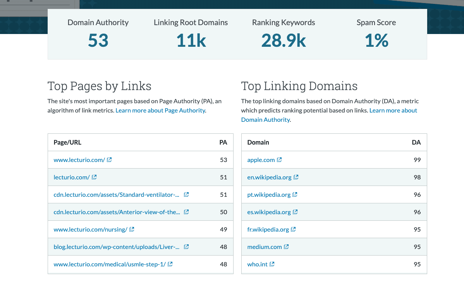Open blog.lecturio.com Liver upload link

coord(116,247)
